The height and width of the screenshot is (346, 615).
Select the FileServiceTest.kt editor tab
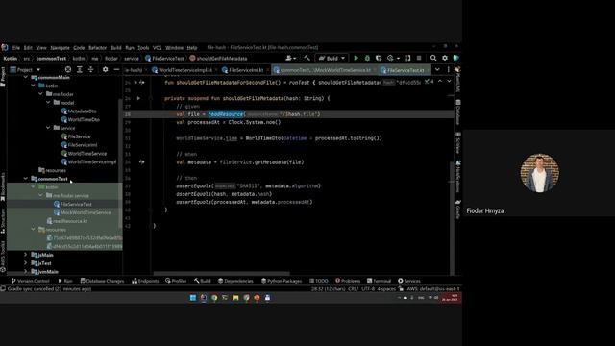point(404,70)
